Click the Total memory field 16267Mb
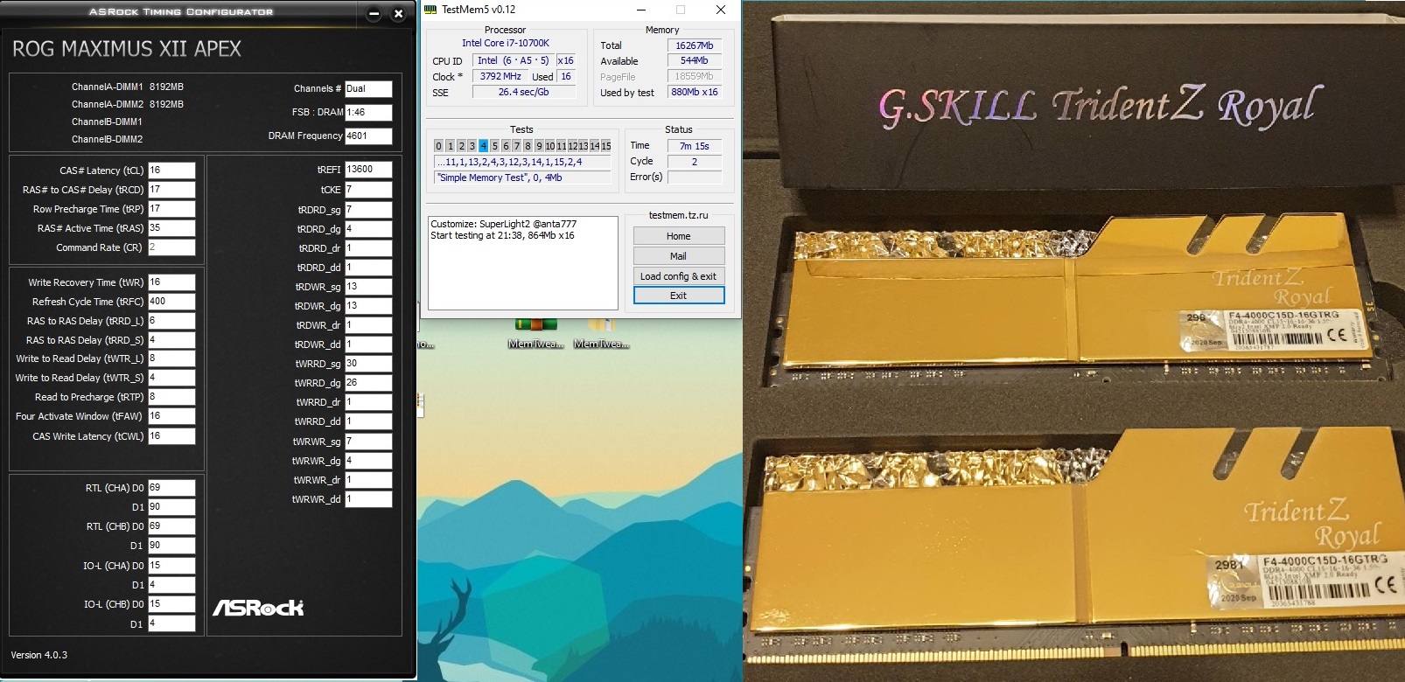 click(695, 45)
